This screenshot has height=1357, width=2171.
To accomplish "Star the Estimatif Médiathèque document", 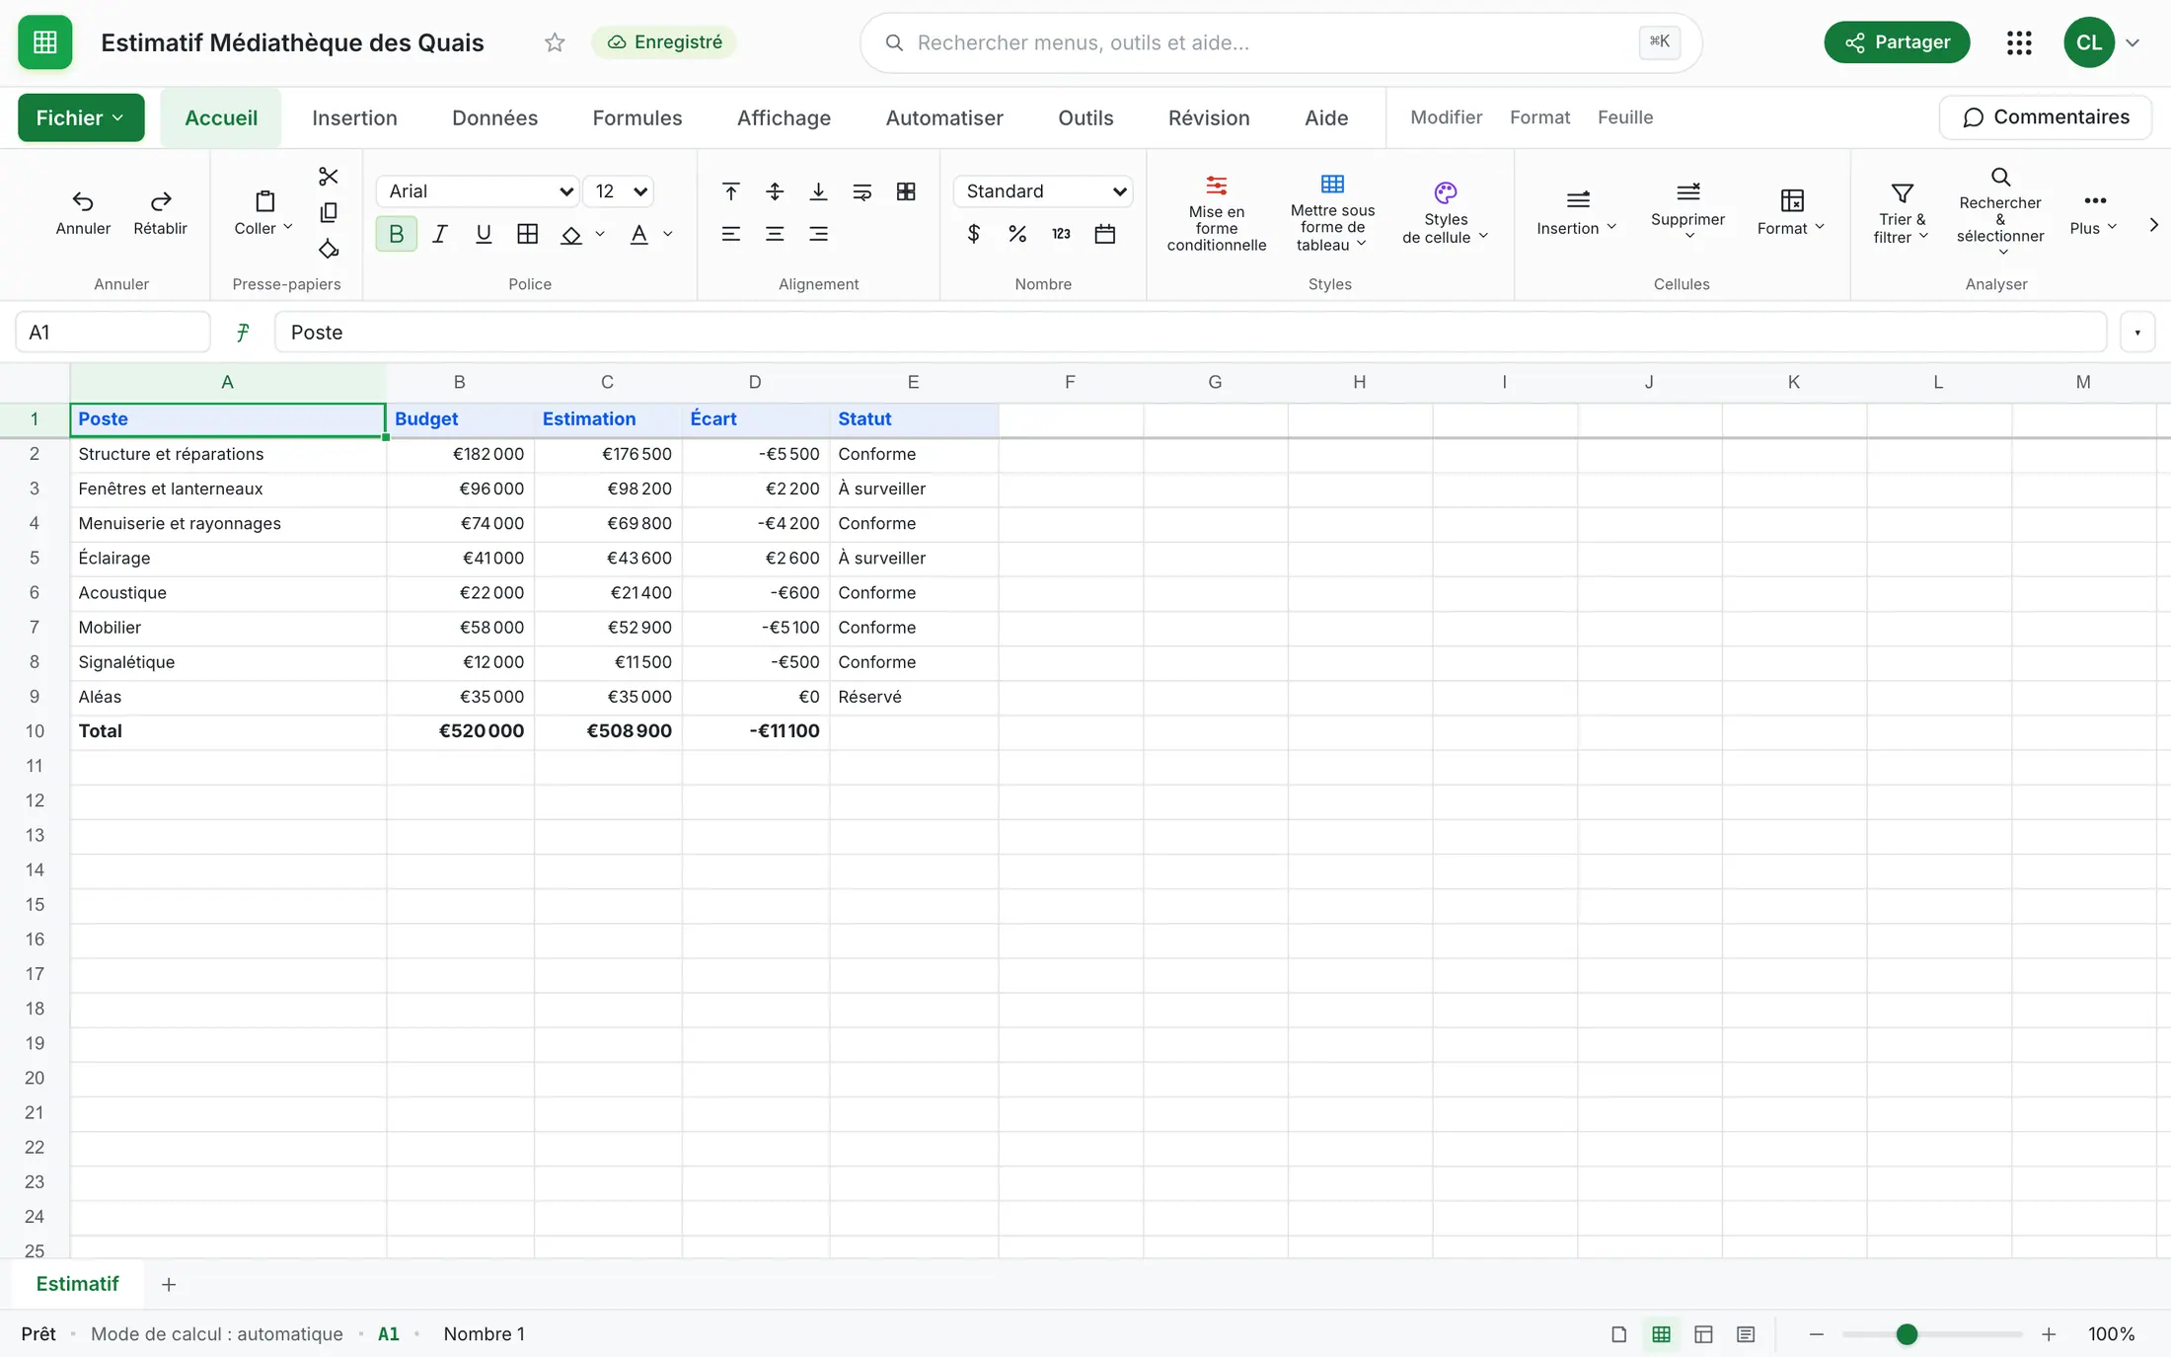I will pyautogui.click(x=555, y=42).
